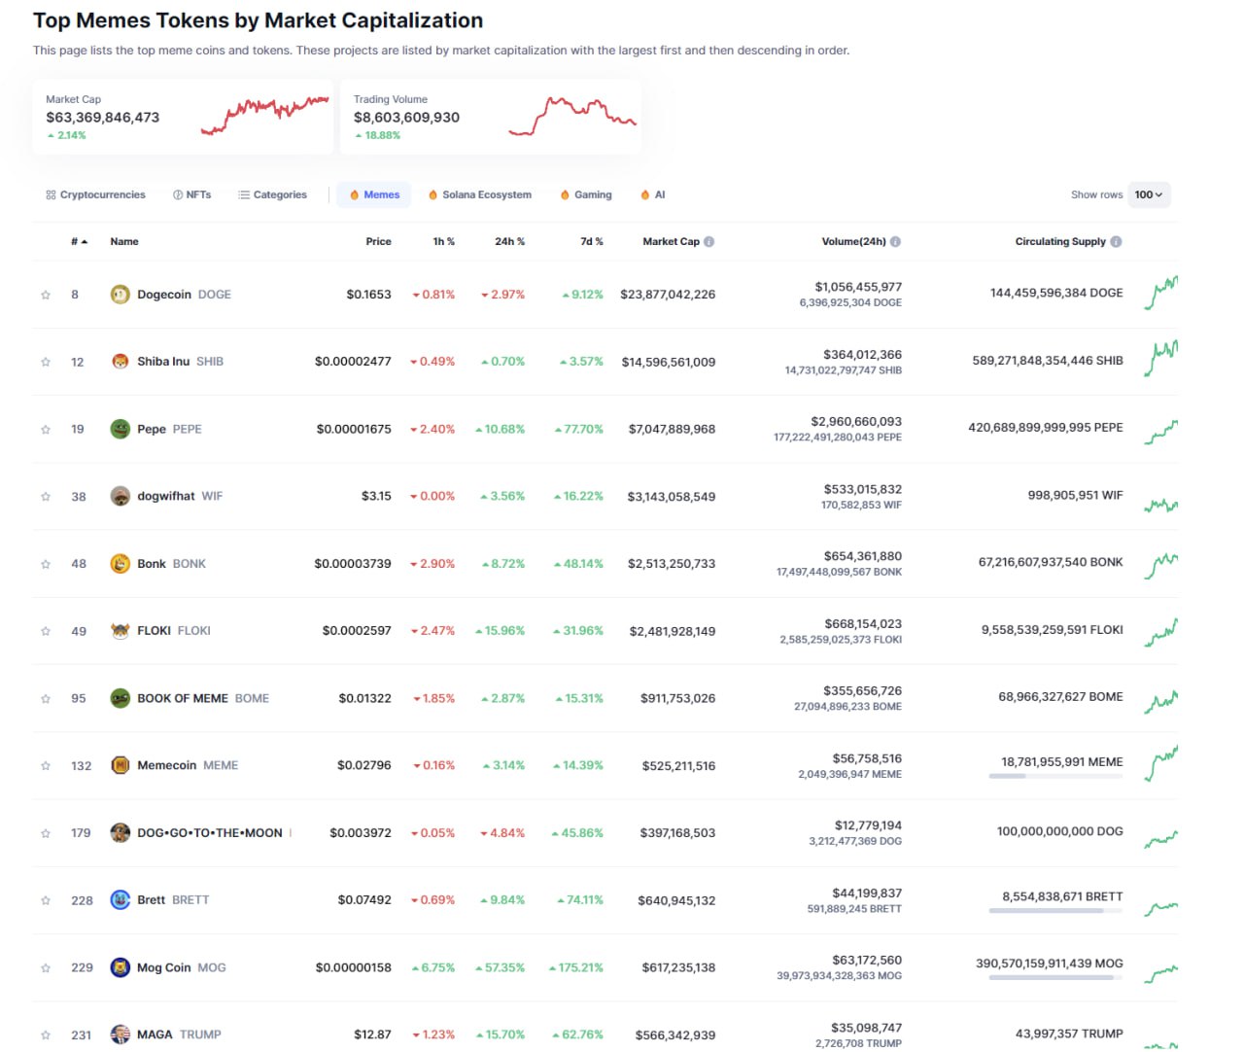Click the Bonk coin logo icon
Viewport: 1244px width, 1052px height.
(120, 564)
